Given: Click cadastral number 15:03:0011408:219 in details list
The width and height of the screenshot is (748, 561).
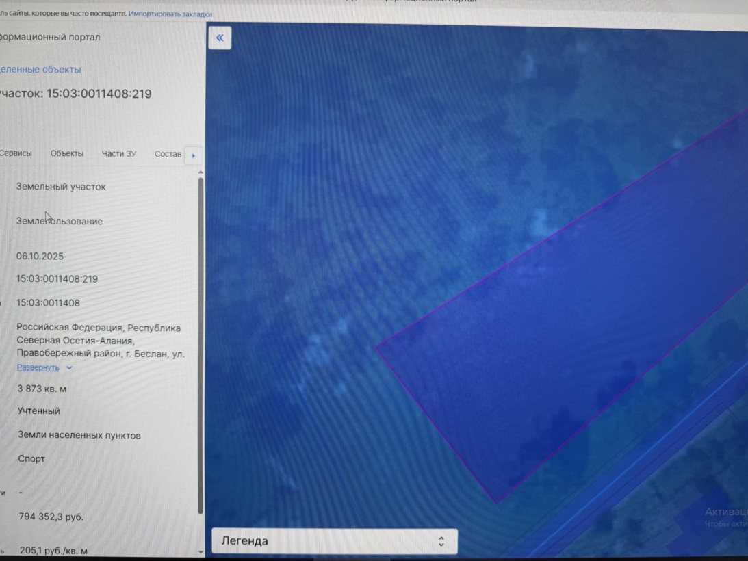Looking at the screenshot, I should point(57,278).
